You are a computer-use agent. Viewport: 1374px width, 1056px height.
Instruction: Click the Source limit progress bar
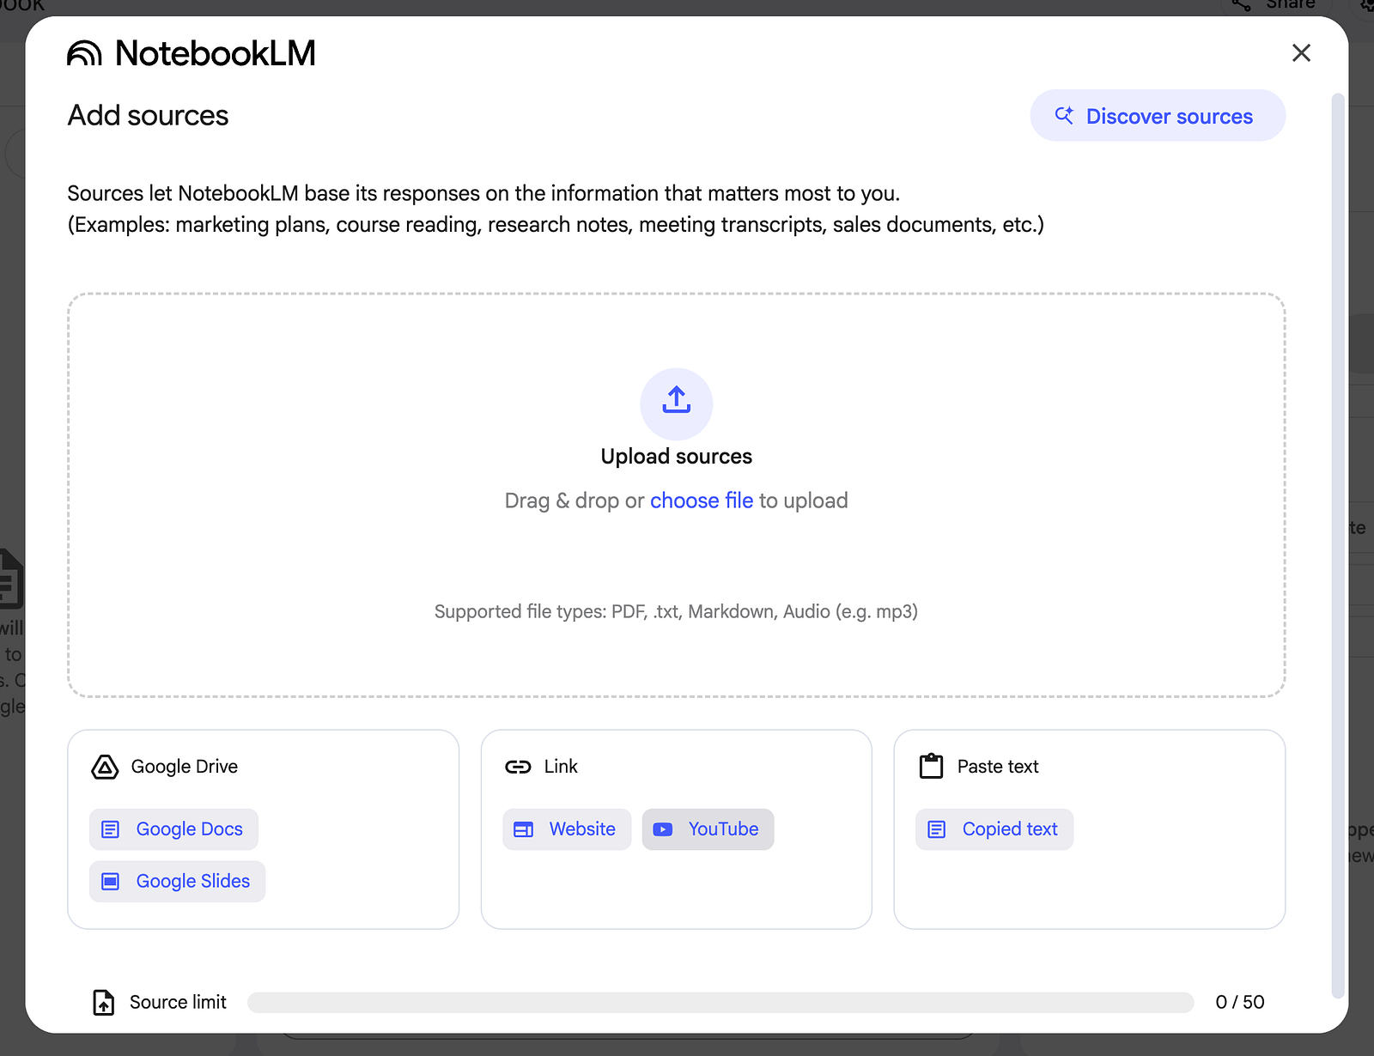click(720, 1003)
